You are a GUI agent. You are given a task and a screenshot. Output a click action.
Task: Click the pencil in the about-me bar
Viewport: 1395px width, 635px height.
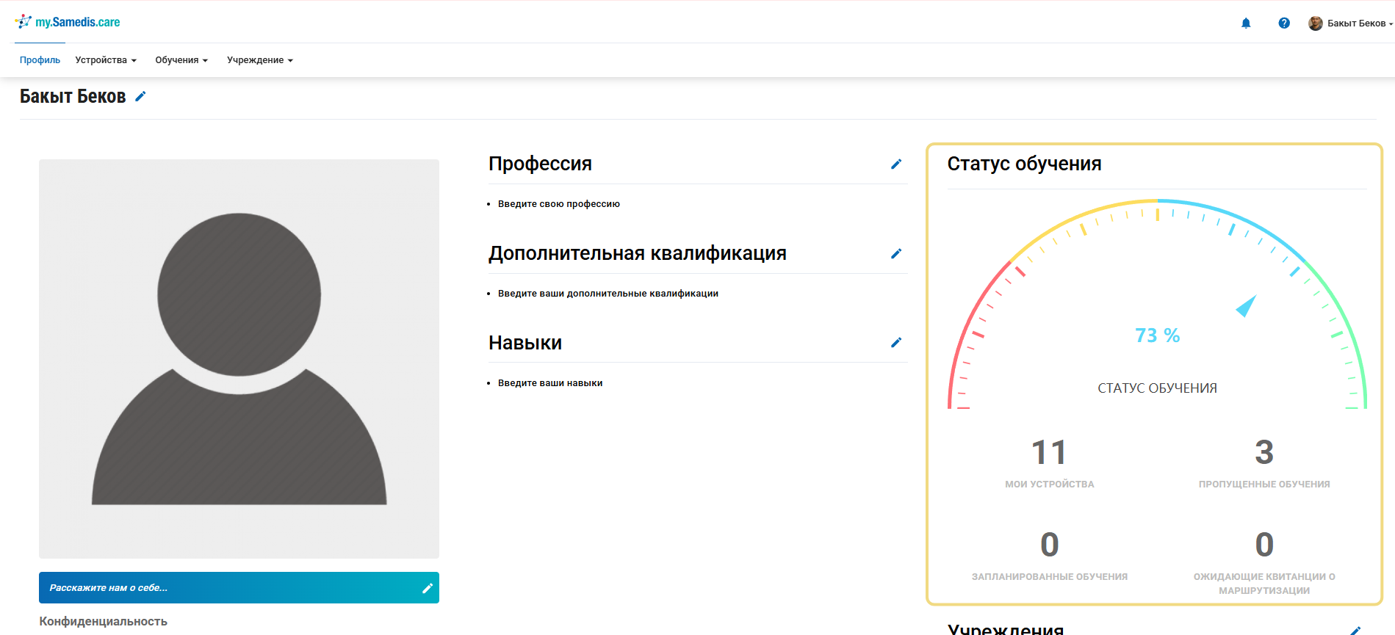(x=428, y=588)
